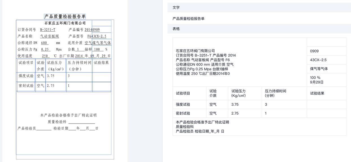Click 2.75 cell in result table
The image size is (351, 162).
[x=245, y=113]
